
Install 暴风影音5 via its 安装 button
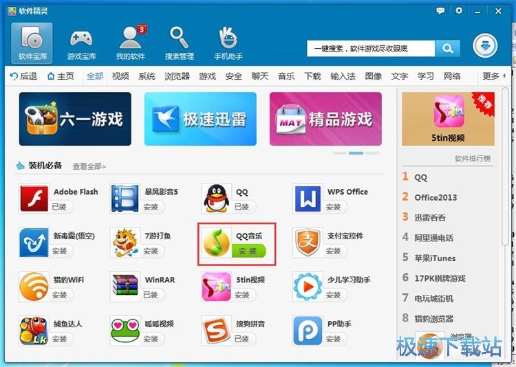tap(151, 207)
